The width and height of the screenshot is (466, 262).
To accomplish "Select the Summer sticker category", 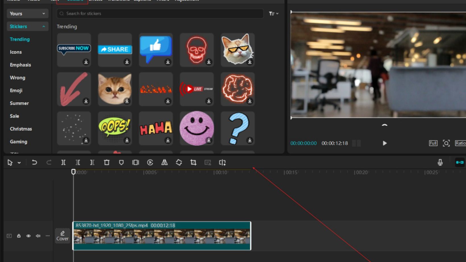I will pos(19,103).
